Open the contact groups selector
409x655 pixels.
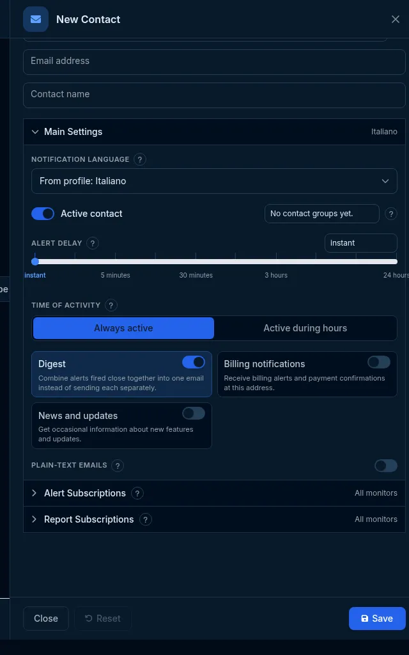coord(322,214)
